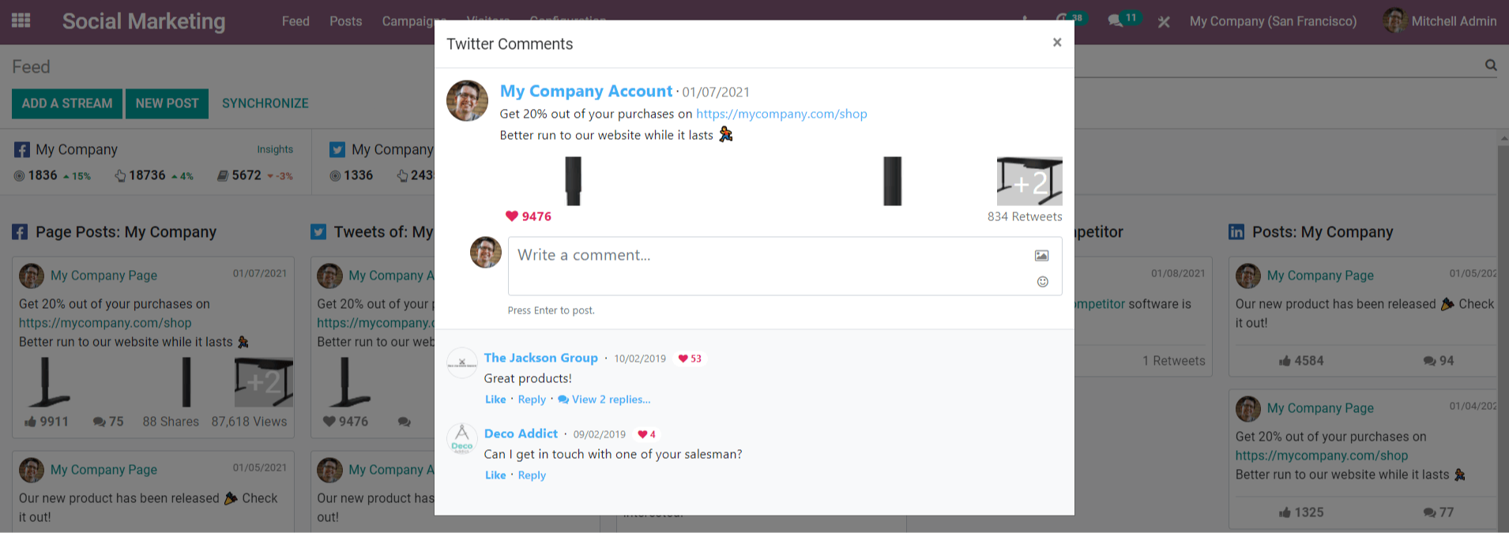Open the apps grid menu icon

21,21
